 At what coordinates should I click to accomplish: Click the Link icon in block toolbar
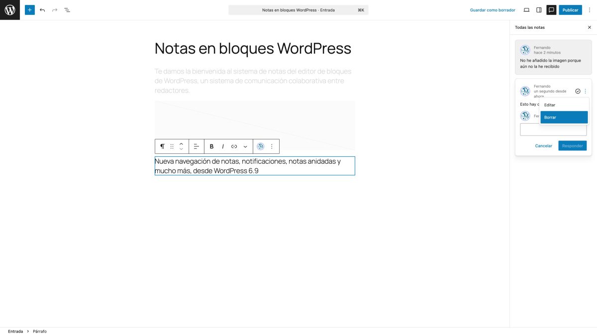pyautogui.click(x=234, y=146)
